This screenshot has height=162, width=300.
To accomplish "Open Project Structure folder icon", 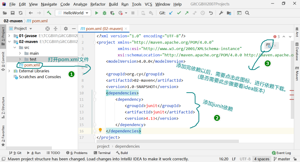I will tap(229, 13).
